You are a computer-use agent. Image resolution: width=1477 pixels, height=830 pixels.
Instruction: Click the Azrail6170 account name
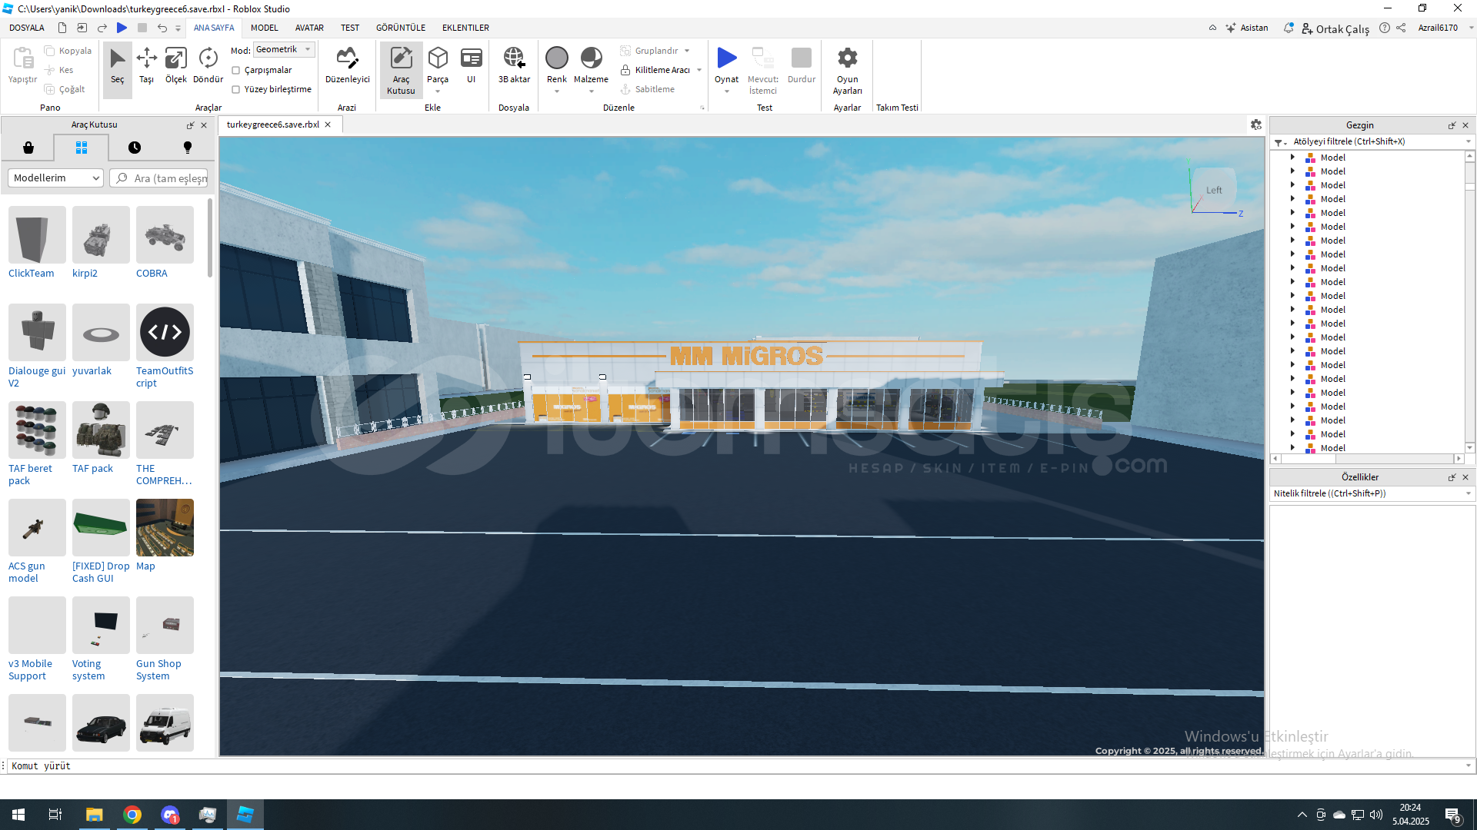[x=1438, y=28]
